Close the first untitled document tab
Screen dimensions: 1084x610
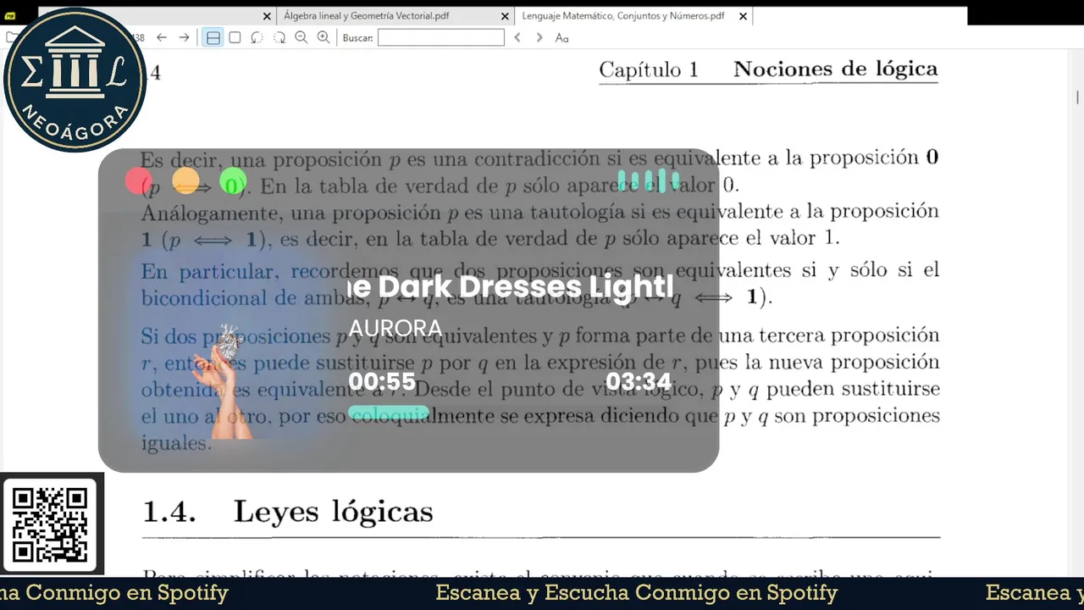[x=267, y=16]
